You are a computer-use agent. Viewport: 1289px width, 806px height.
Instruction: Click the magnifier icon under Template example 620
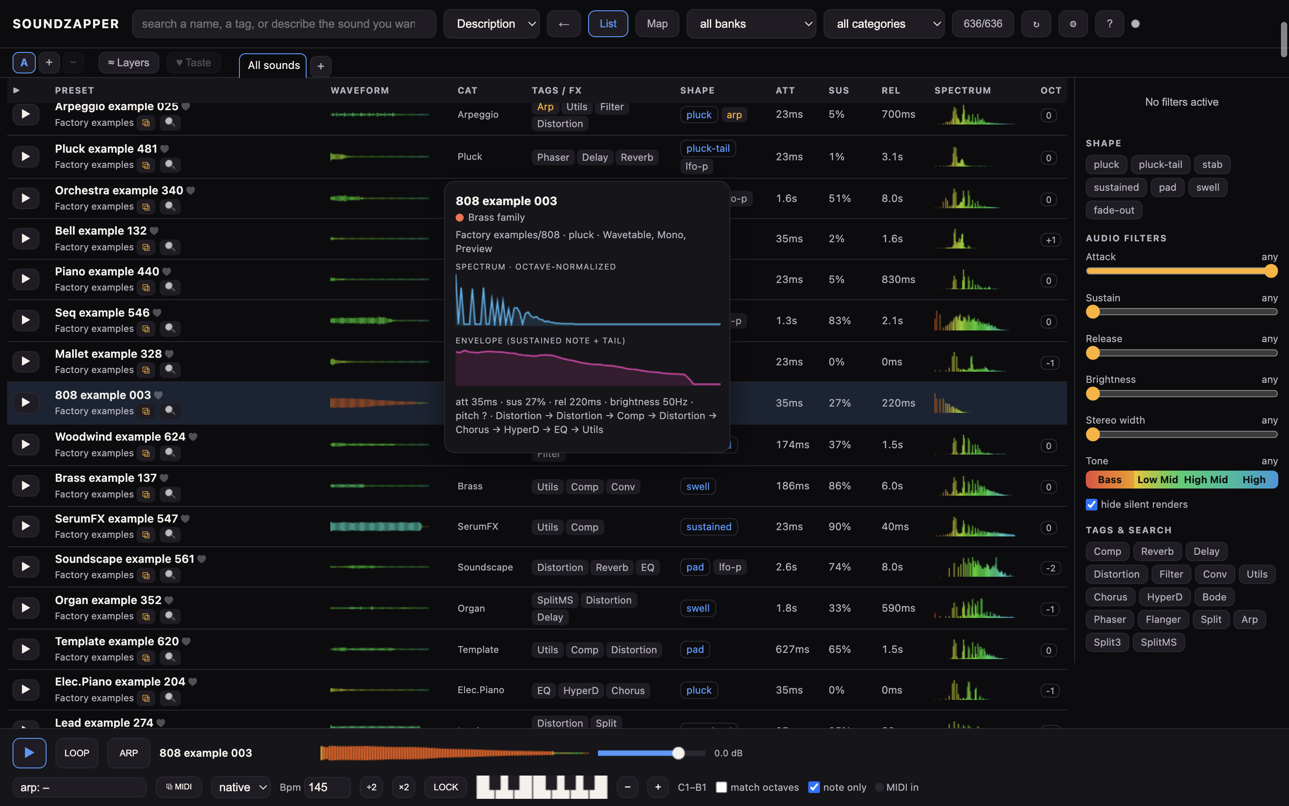point(170,657)
